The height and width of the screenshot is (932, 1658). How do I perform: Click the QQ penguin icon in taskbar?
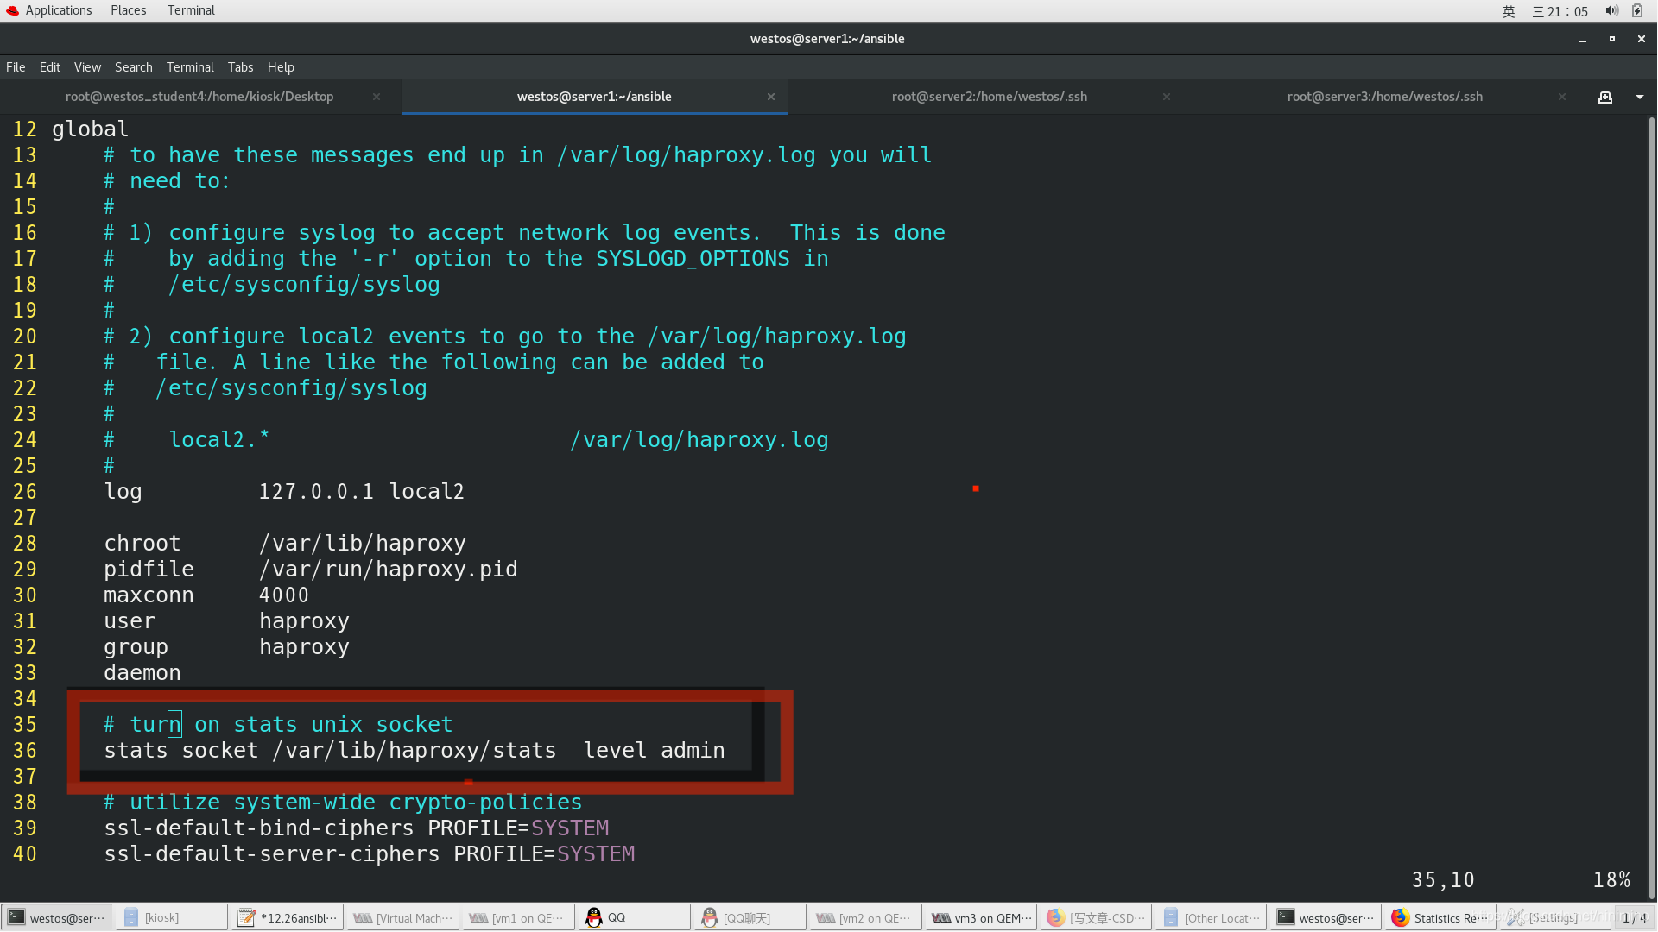tap(593, 917)
